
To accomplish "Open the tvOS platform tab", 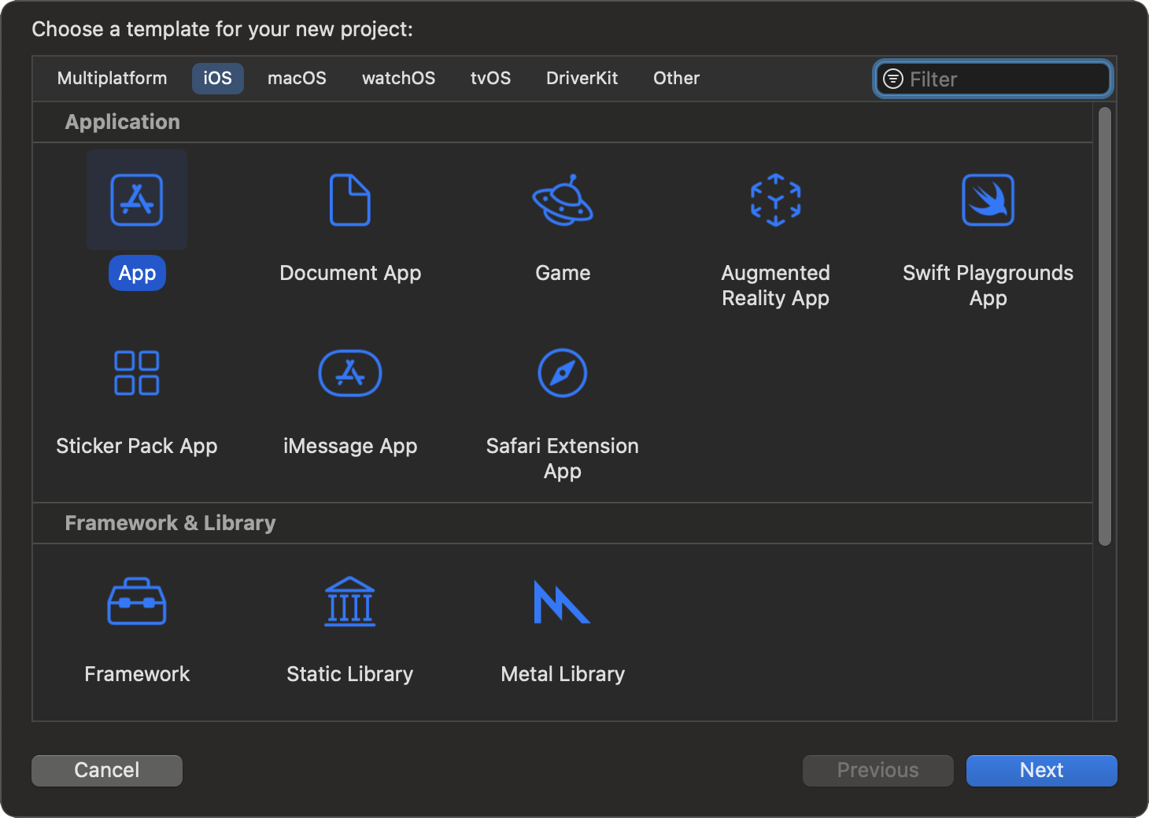I will [490, 79].
